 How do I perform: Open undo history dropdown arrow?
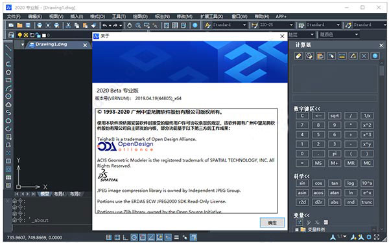(x=110, y=25)
